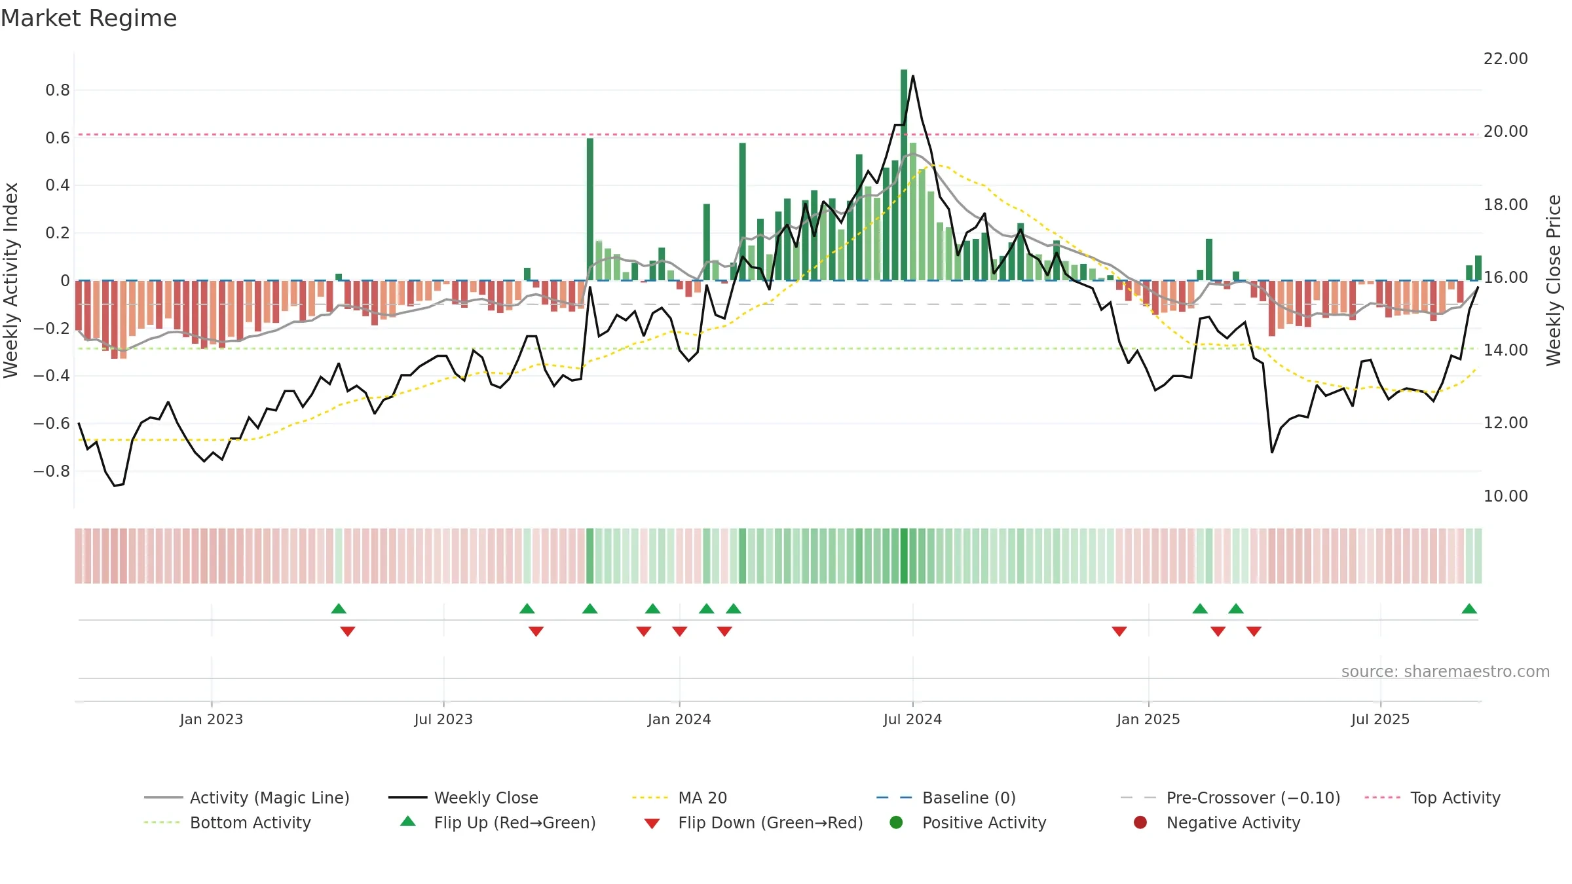Click the −0.4 tick on the activity axis
Image resolution: width=1572 pixels, height=884 pixels.
pos(52,376)
